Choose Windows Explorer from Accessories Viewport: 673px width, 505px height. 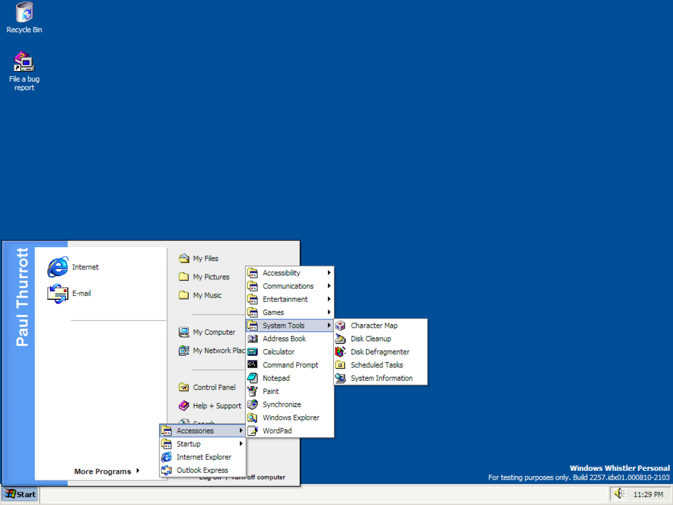[x=290, y=418]
